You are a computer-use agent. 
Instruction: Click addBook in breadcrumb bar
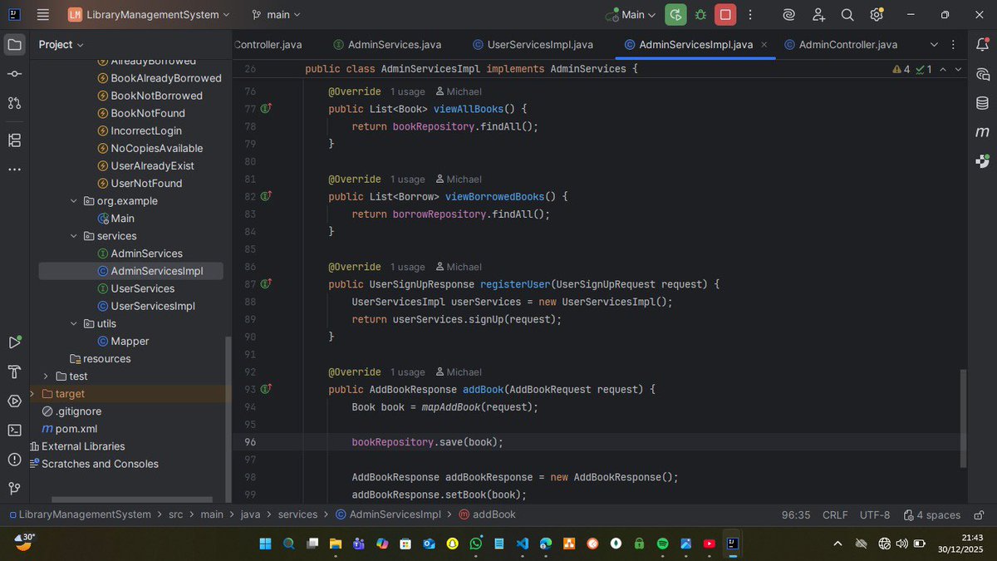pos(487,514)
